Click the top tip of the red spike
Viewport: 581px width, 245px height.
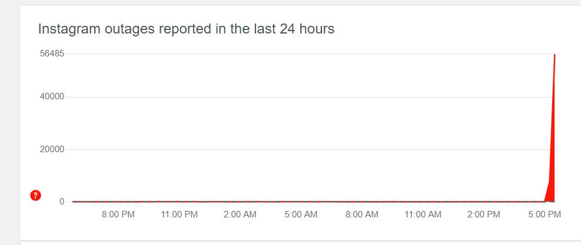[x=555, y=55]
